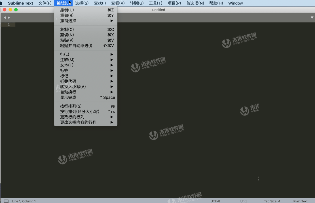
Task: Open the Tab Size: 4 selector
Action: [x=272, y=201]
